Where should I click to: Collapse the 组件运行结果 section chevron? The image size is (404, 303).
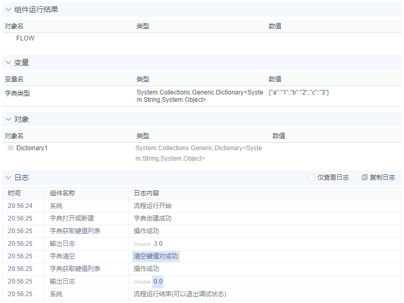coord(8,9)
